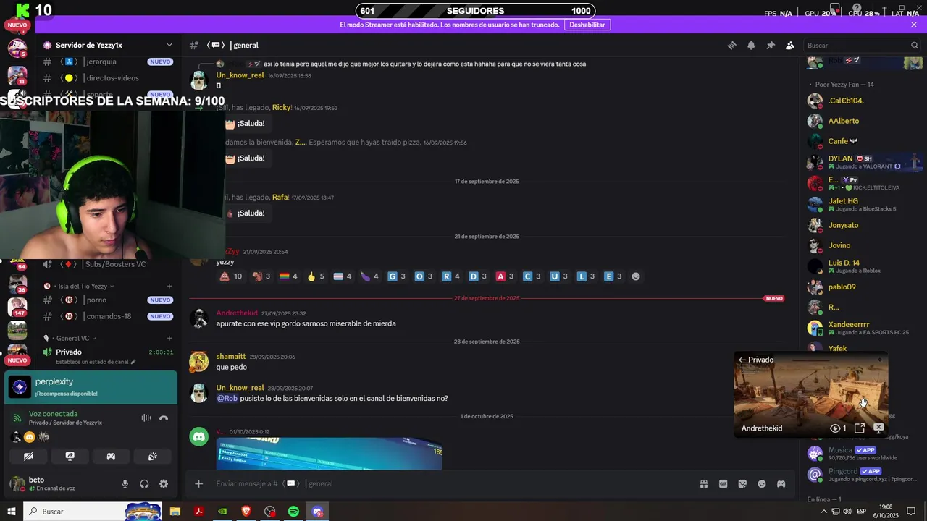Click the Voz conectada status text
927x521 pixels.
tap(53, 414)
